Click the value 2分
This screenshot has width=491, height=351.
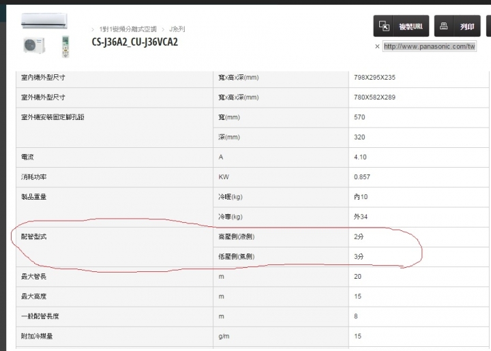(x=359, y=236)
